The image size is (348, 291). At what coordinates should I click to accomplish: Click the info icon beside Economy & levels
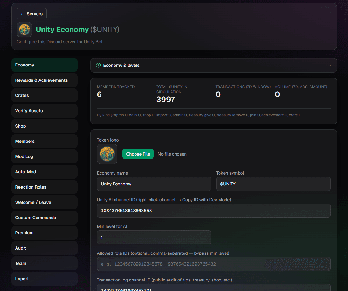coord(98,65)
